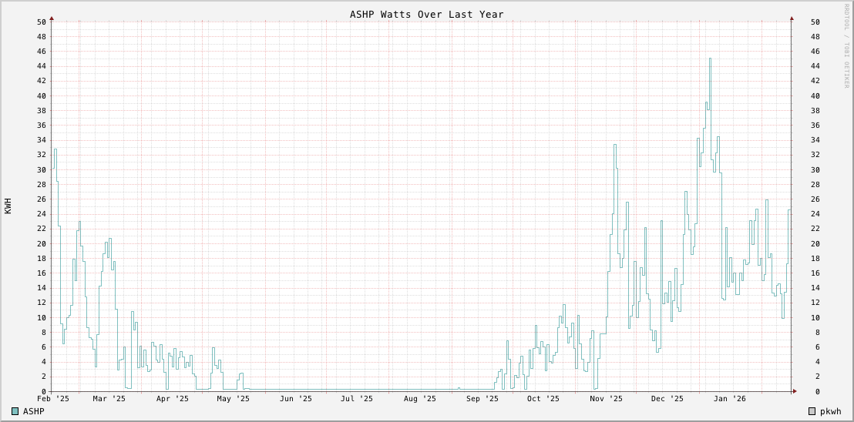
Task: Click the Nov '25 x-axis label
Action: click(606, 399)
